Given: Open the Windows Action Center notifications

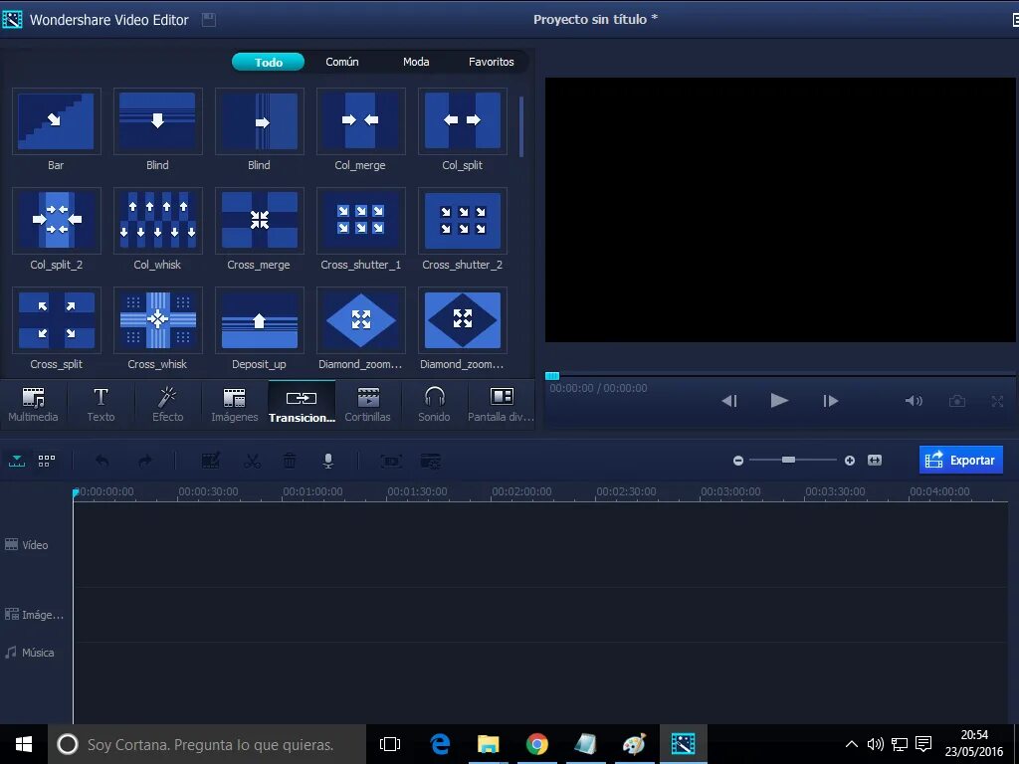Looking at the screenshot, I should pos(923,744).
